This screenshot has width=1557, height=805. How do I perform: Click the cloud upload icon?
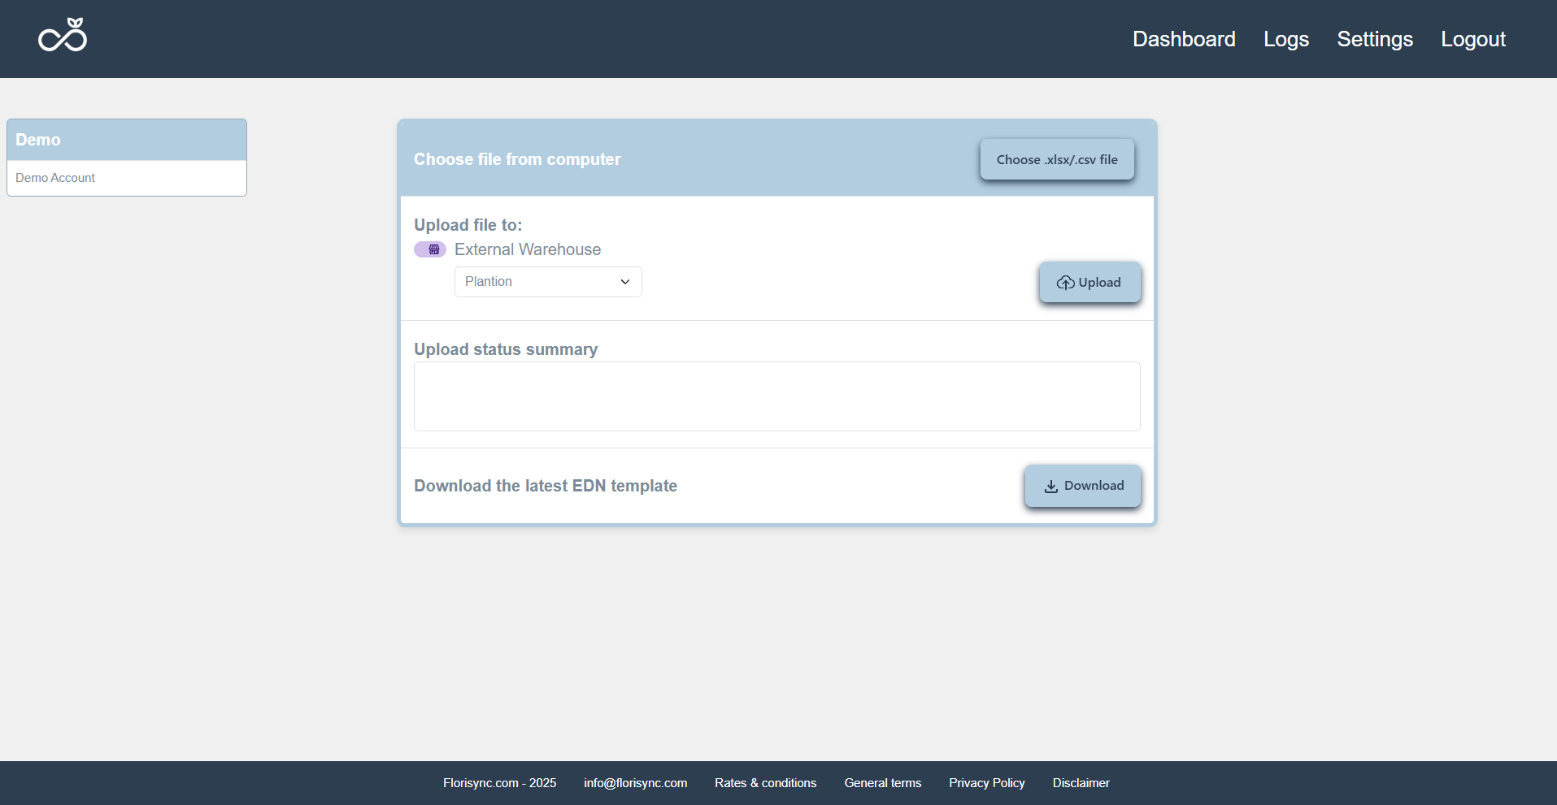pyautogui.click(x=1065, y=283)
